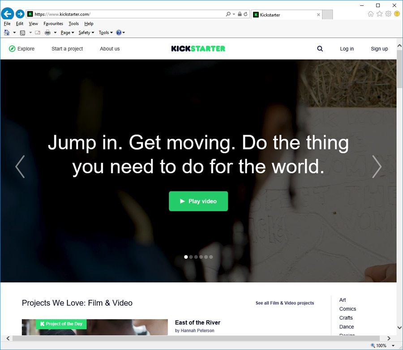
Task: Go back using the browser Back arrow
Action: click(8, 14)
